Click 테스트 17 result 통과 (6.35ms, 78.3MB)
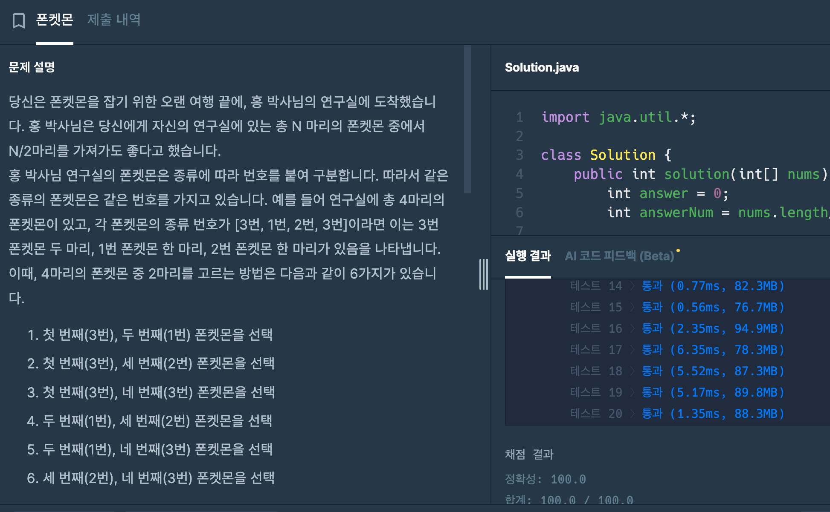 click(713, 350)
